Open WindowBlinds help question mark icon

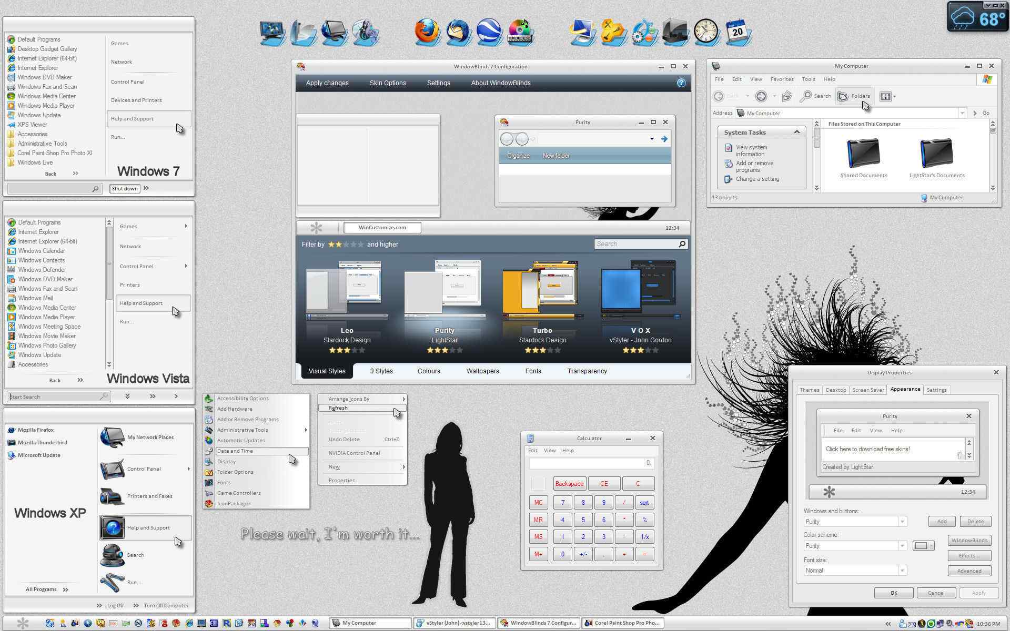(x=681, y=83)
